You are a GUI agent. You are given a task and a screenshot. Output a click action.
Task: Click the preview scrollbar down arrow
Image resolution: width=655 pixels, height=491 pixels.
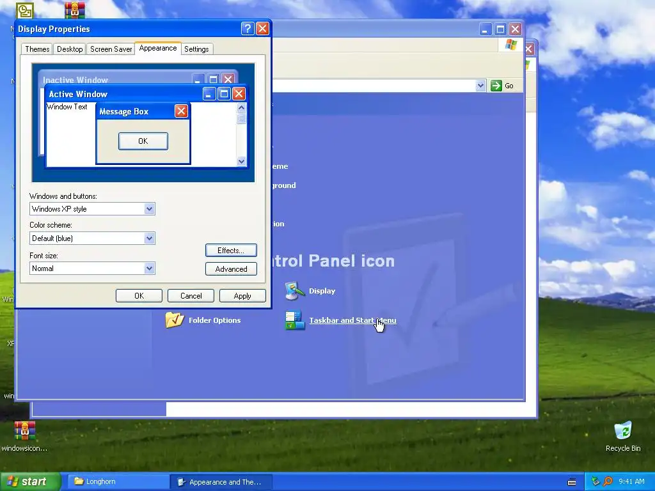pos(241,161)
